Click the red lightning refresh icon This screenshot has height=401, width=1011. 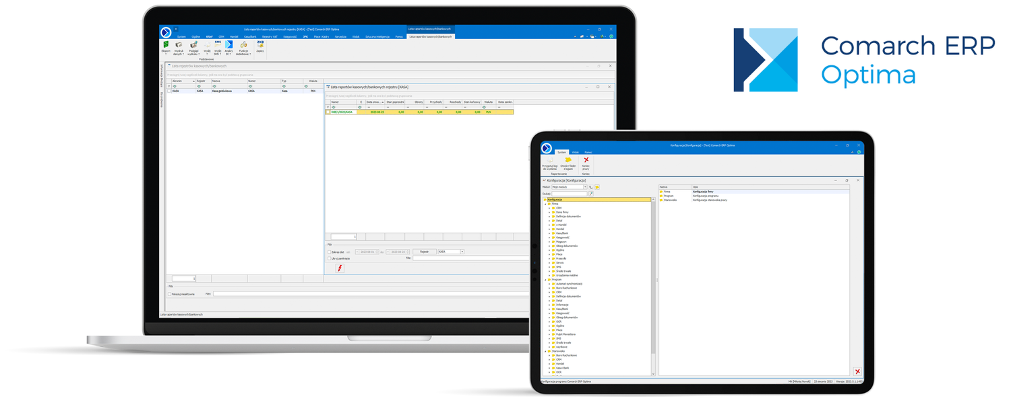tap(340, 268)
